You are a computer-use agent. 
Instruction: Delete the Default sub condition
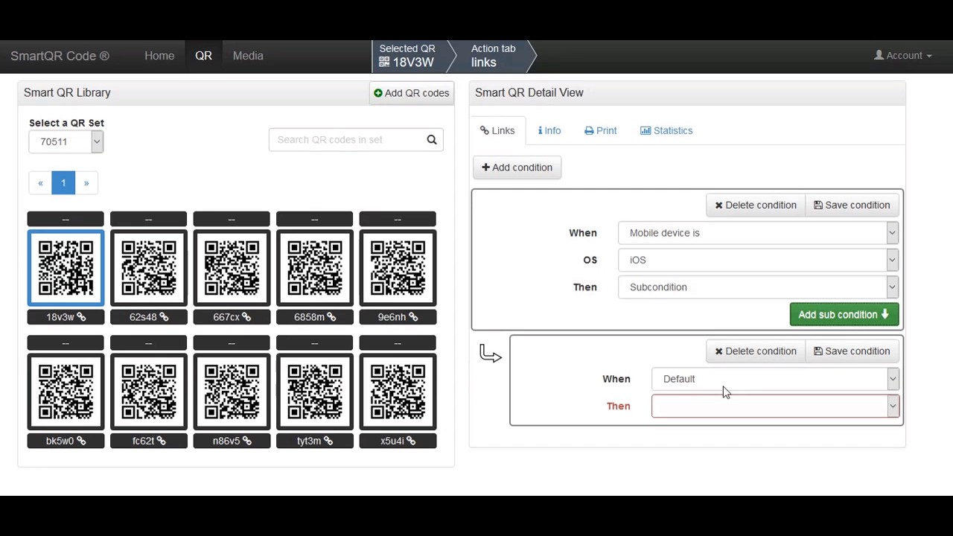[756, 351]
